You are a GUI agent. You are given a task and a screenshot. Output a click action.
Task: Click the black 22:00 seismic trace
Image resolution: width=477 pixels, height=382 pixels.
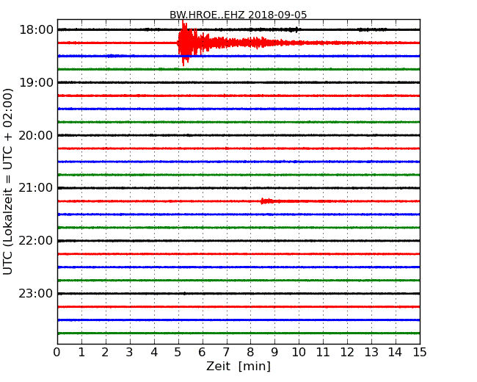(238, 241)
